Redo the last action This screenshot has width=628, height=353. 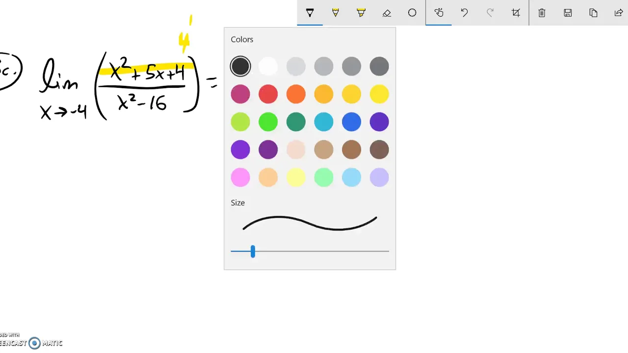pyautogui.click(x=490, y=13)
